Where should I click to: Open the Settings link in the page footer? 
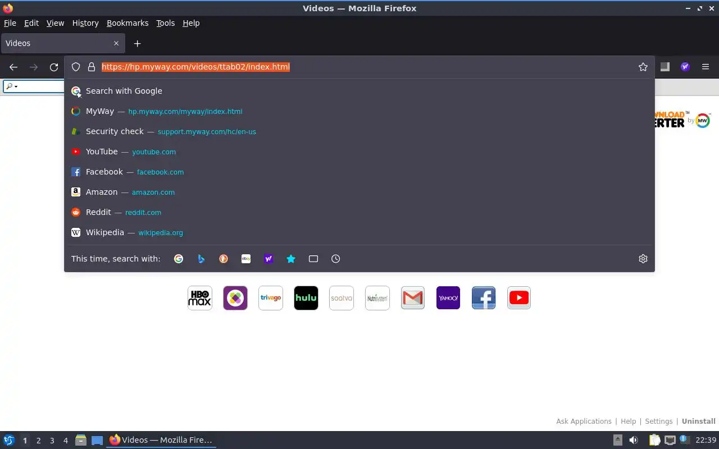tap(658, 421)
